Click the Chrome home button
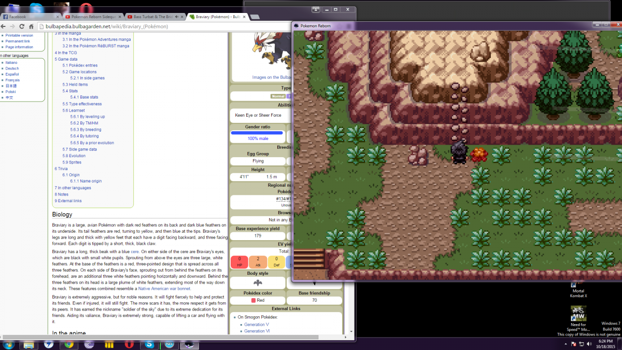Screen dimensions: 622x350 click(x=32, y=26)
